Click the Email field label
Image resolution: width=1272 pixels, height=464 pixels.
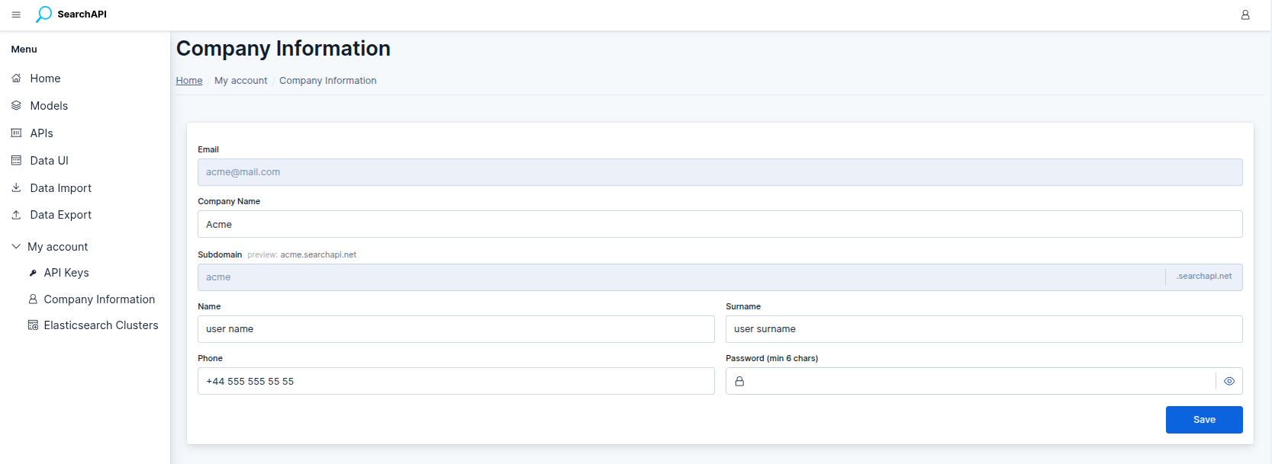(x=208, y=150)
